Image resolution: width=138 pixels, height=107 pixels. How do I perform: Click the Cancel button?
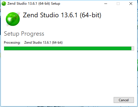124,100
